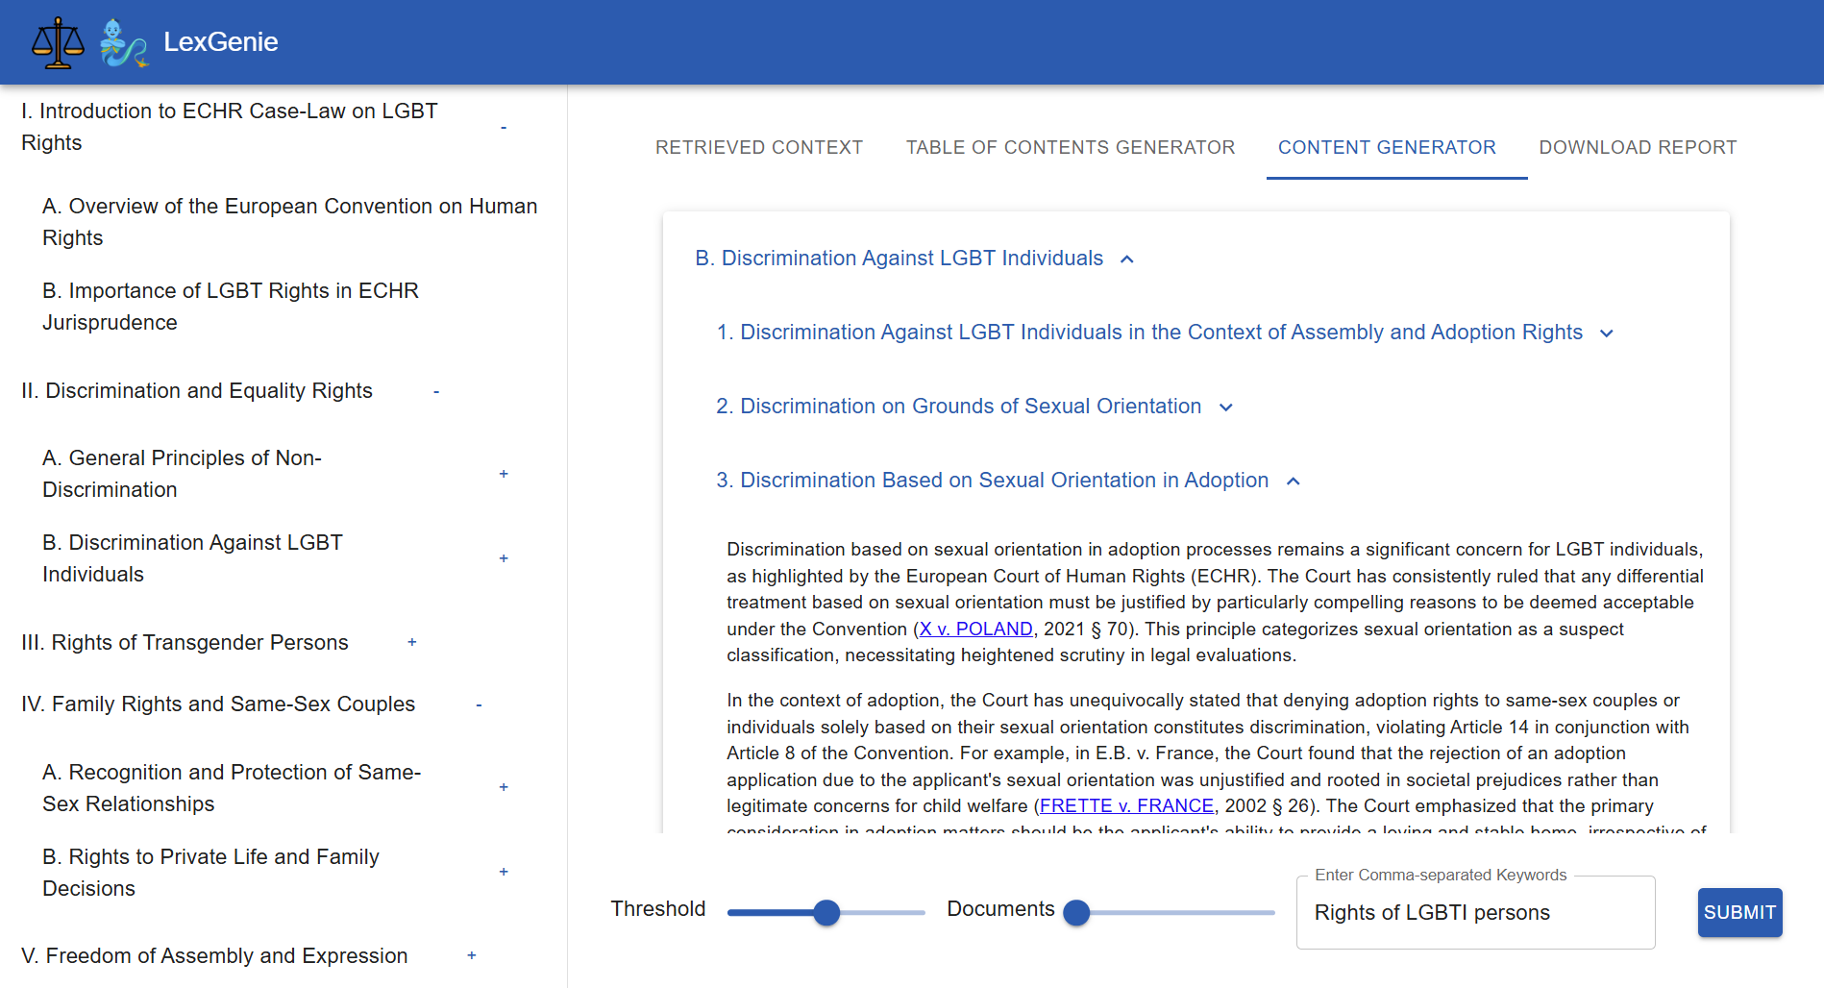
Task: Click the comma-separated keywords input field
Action: pos(1474,913)
